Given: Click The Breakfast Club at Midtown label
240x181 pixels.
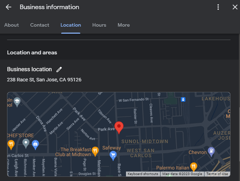Looking at the screenshot, I should pos(73,152).
